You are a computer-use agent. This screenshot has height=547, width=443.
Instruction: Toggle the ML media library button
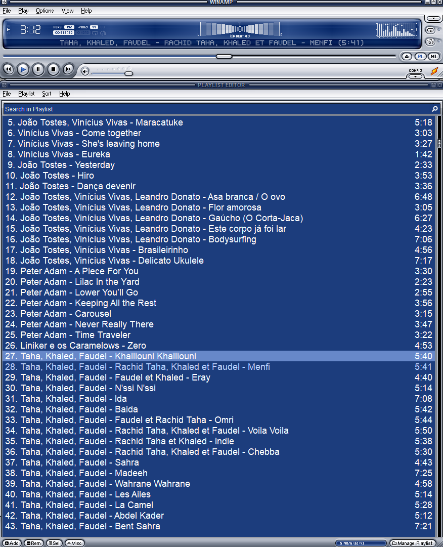[433, 57]
